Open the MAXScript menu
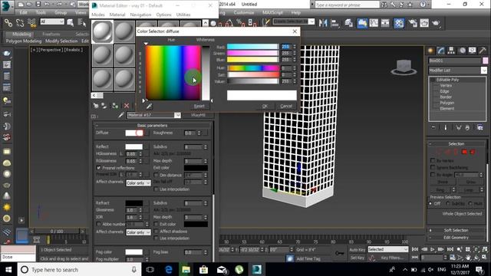The image size is (491, 276). click(x=272, y=12)
